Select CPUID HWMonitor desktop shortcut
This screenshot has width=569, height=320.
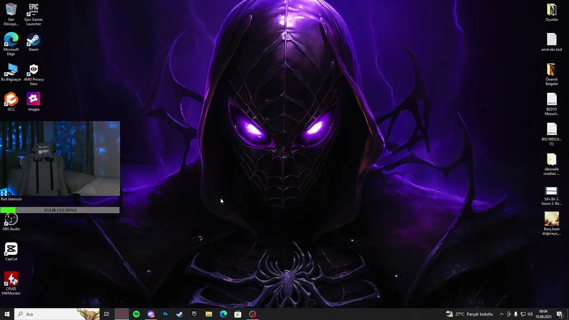coord(11,284)
